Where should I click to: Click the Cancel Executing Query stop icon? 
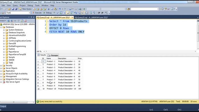54,13
